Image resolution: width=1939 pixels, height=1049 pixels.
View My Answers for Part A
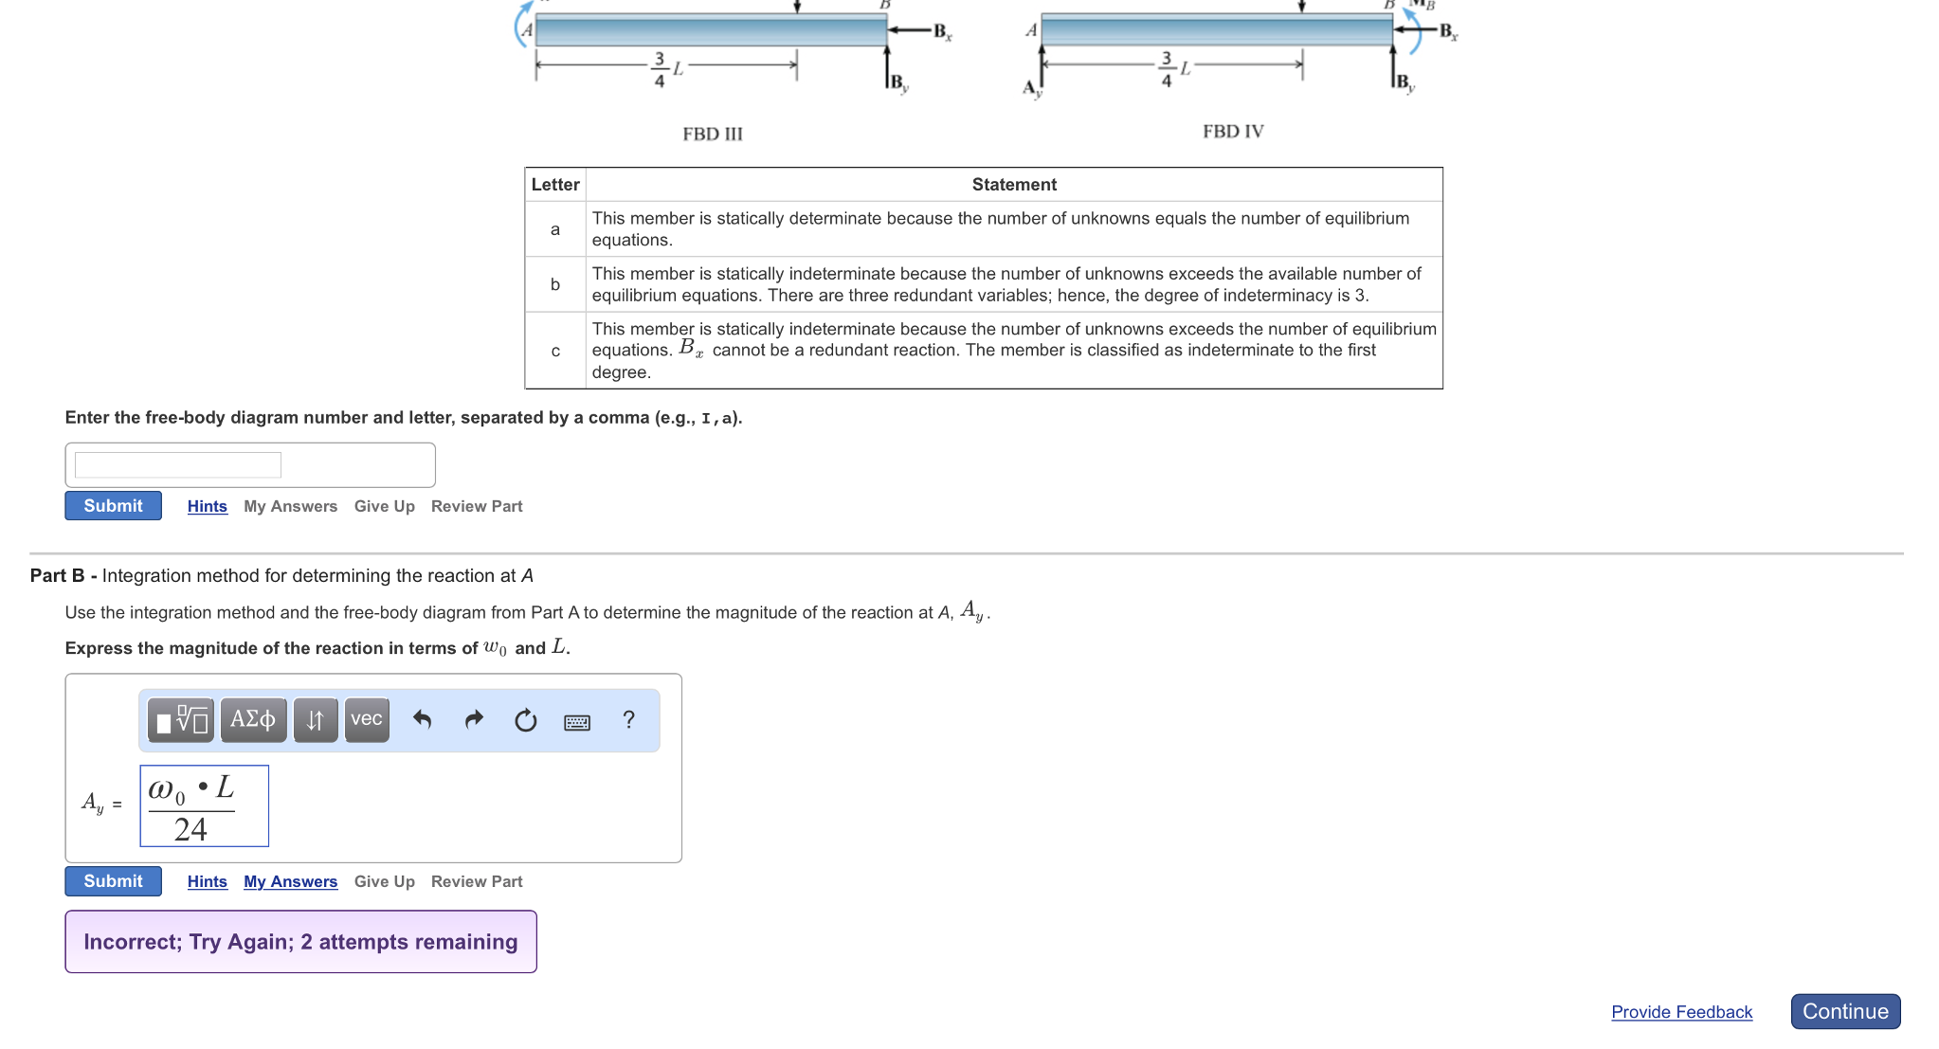click(x=290, y=505)
